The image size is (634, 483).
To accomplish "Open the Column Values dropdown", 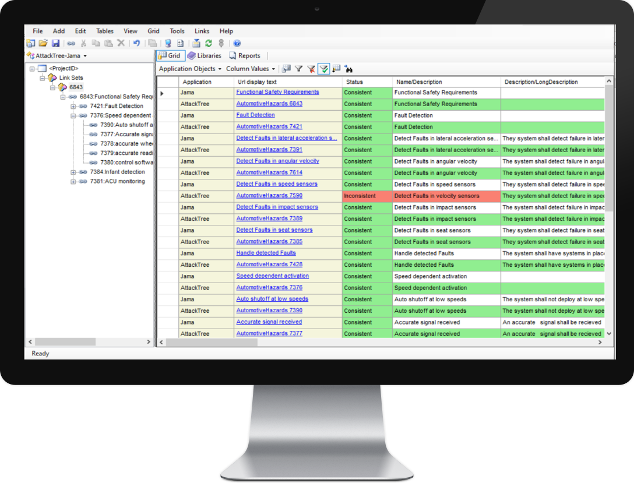I will tap(251, 69).
